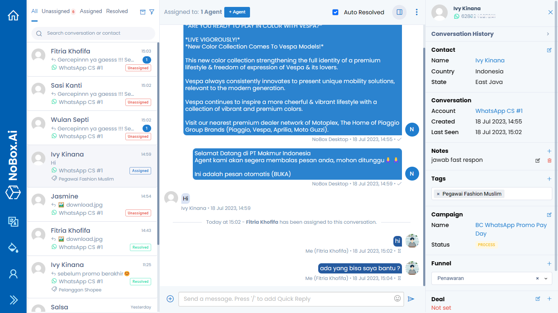Open the filter funnel icon above conversations

pos(152,12)
